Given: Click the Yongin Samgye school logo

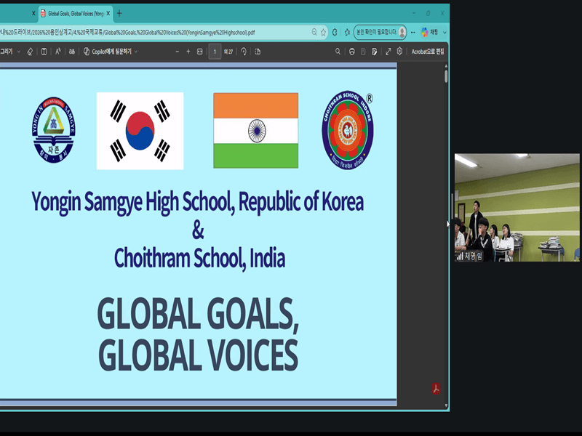Looking at the screenshot, I should [x=54, y=130].
